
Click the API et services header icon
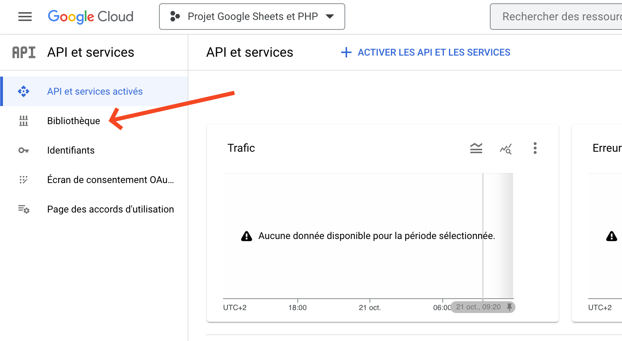click(24, 52)
